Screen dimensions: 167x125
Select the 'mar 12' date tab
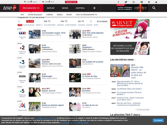pos(47,21)
